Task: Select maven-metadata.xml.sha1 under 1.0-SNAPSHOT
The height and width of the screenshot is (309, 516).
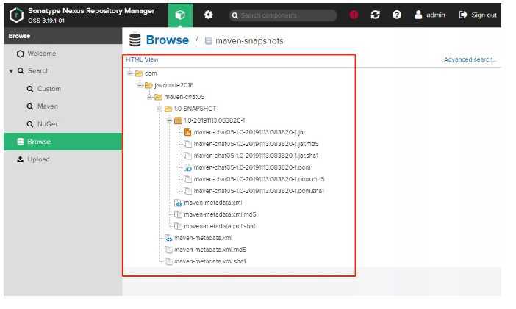Action: coord(220,226)
